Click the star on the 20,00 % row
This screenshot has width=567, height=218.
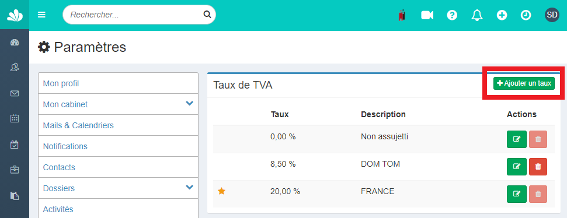tap(221, 191)
